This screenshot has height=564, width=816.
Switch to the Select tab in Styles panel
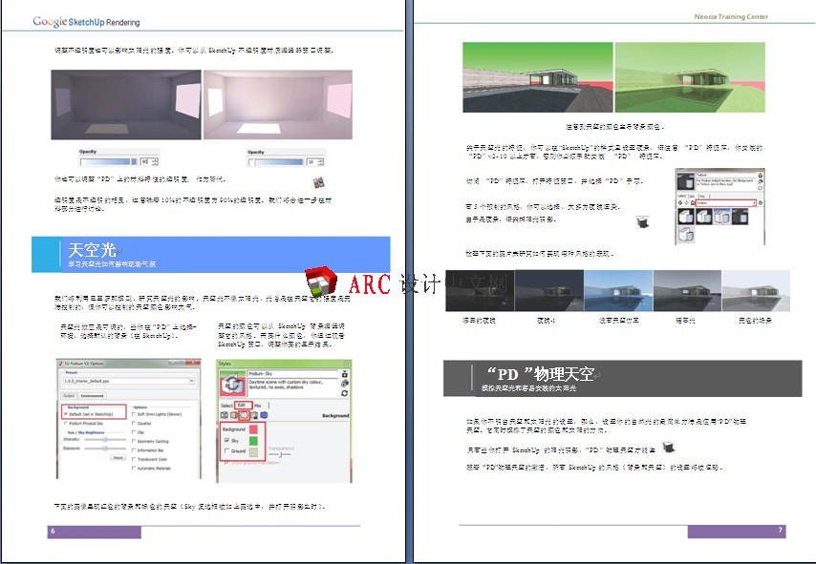[226, 406]
